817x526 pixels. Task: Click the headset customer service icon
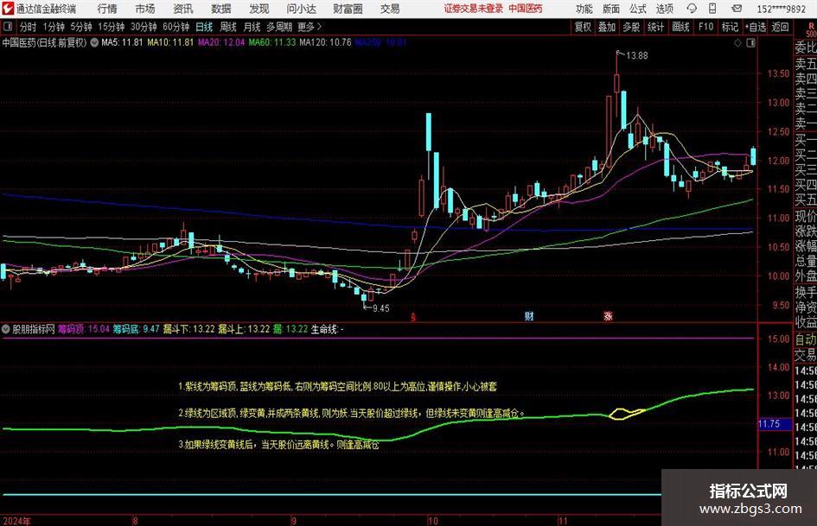[692, 9]
